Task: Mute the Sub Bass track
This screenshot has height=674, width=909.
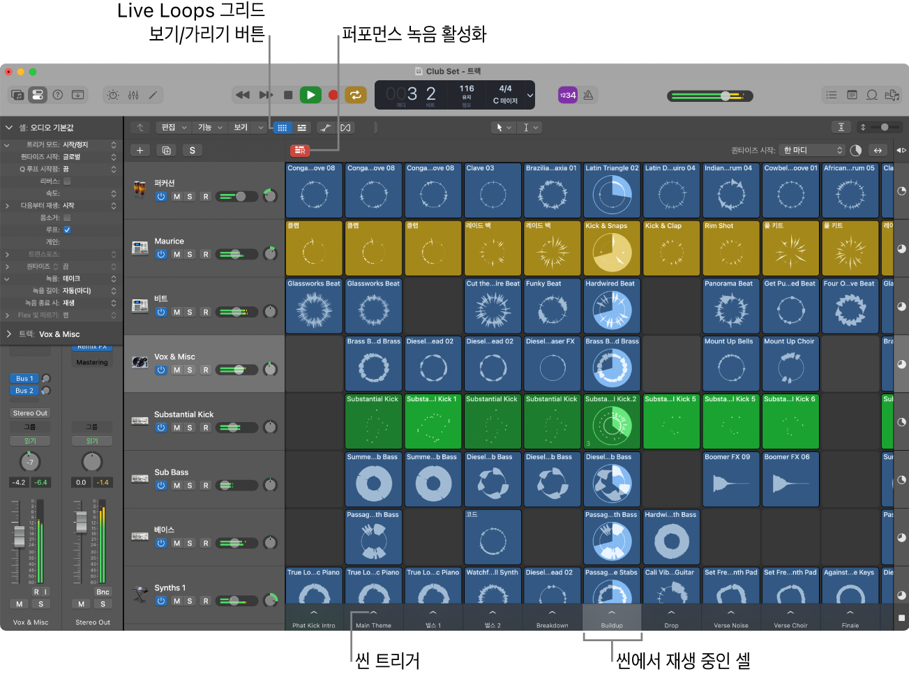Action: 176,486
